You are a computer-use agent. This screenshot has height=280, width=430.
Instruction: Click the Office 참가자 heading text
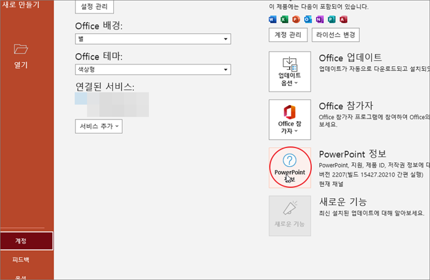click(346, 106)
